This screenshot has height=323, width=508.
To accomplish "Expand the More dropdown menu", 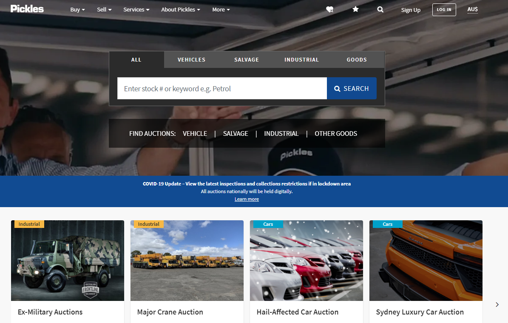I will click(221, 10).
